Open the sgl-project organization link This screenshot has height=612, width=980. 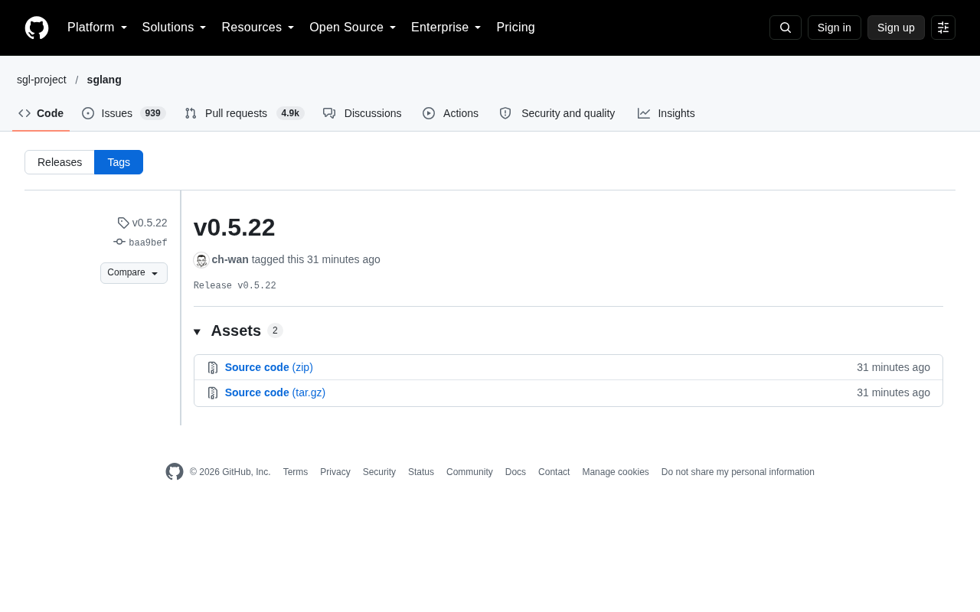pyautogui.click(x=41, y=80)
